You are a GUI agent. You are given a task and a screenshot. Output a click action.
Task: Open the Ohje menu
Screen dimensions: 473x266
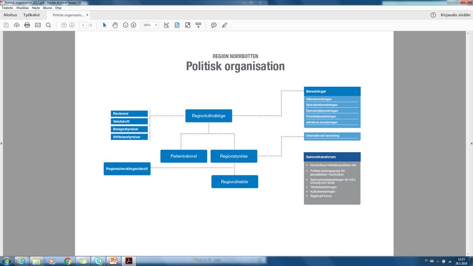pos(58,8)
